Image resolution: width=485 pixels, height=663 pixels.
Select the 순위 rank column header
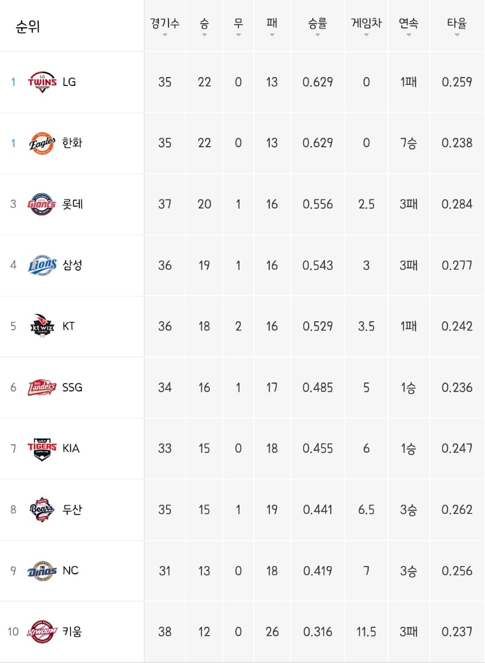click(27, 27)
